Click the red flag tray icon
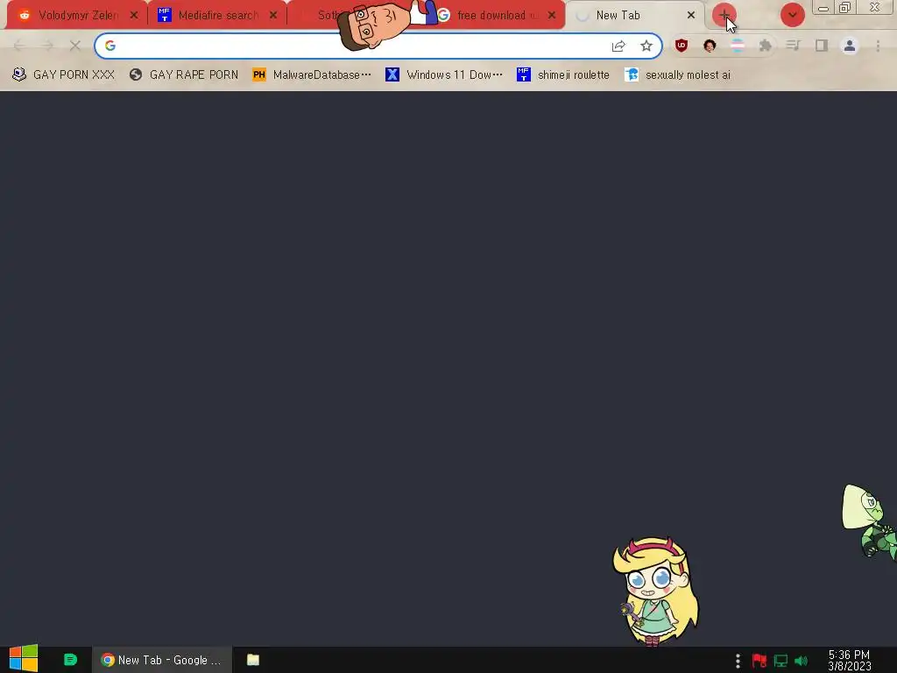The width and height of the screenshot is (897, 673). pos(759,661)
